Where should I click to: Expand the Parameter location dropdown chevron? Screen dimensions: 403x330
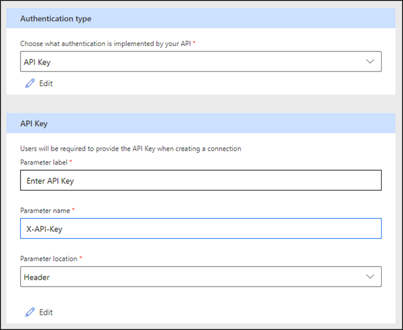[x=370, y=276]
